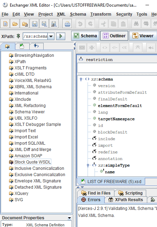Open the XPath expression dropdown arrow

pyautogui.click(x=51, y=36)
